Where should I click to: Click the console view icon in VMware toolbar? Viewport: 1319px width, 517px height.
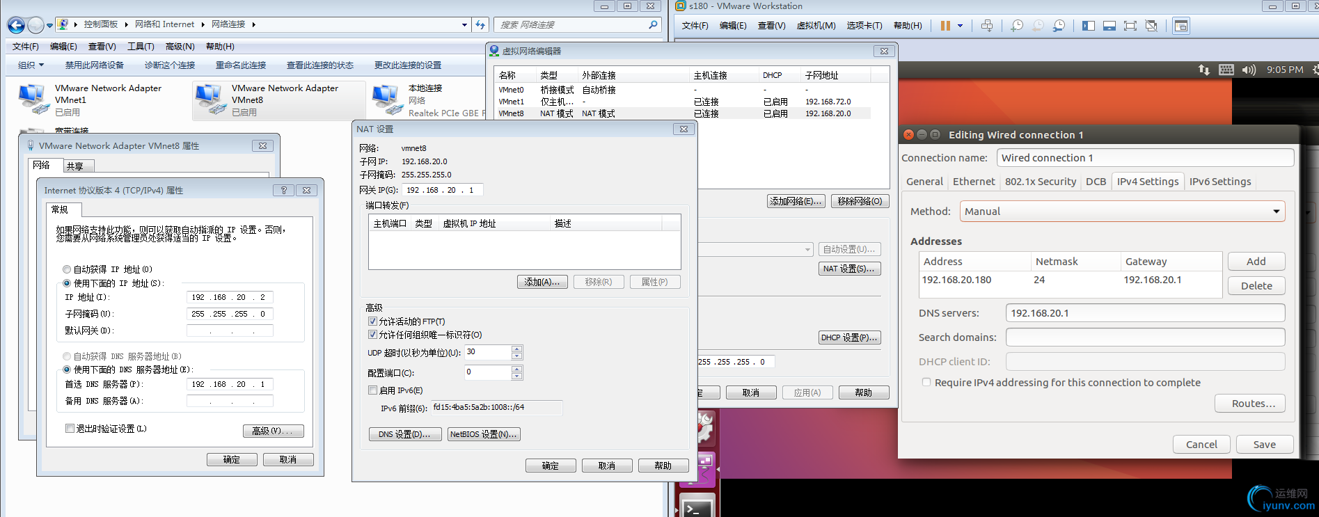coord(1181,26)
